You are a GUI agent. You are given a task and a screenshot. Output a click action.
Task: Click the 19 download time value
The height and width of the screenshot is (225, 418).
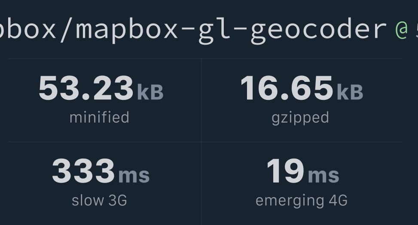pyautogui.click(x=285, y=171)
